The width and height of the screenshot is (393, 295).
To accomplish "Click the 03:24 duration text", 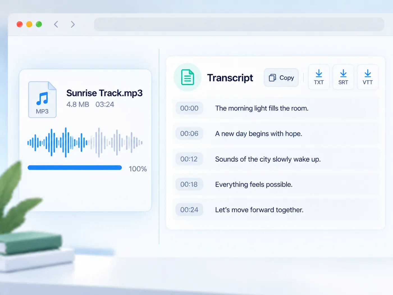I will (105, 105).
